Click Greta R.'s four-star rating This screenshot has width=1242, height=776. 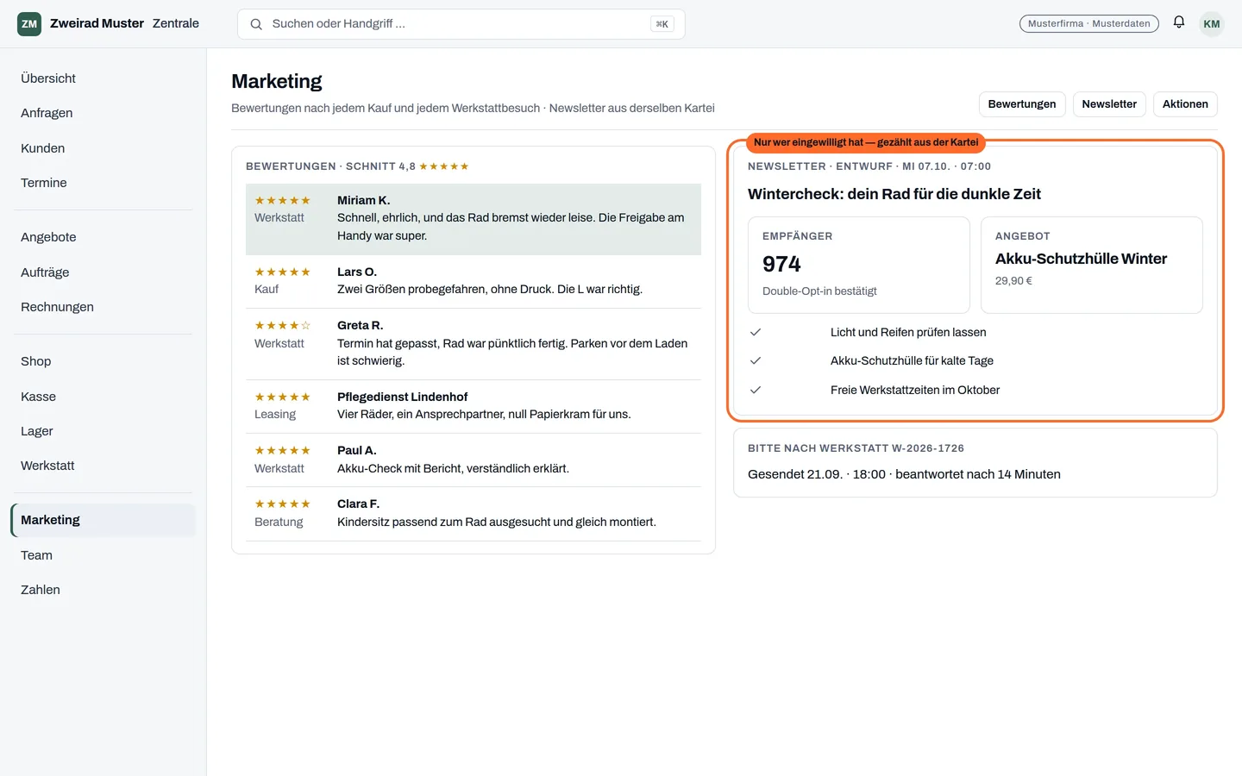[x=282, y=325]
